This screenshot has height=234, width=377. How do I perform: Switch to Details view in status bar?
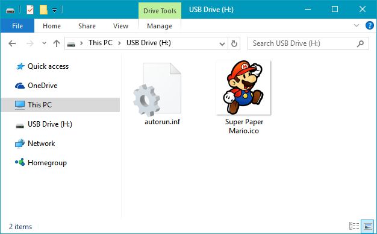(x=354, y=226)
